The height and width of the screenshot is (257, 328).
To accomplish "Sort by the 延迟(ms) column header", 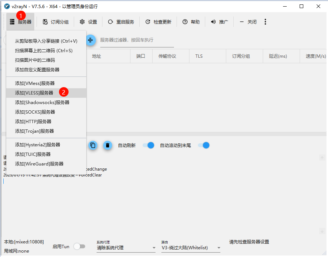I will coord(278,56).
